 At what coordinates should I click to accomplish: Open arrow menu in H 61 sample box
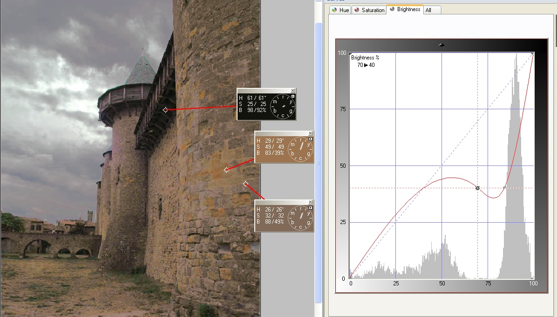point(293,96)
